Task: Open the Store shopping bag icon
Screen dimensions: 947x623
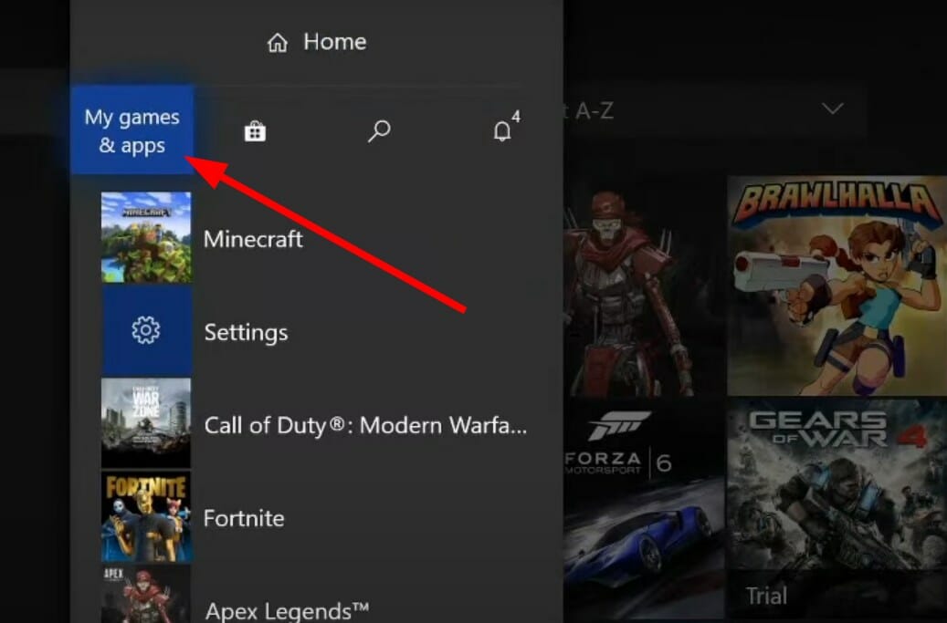Action: tap(255, 130)
